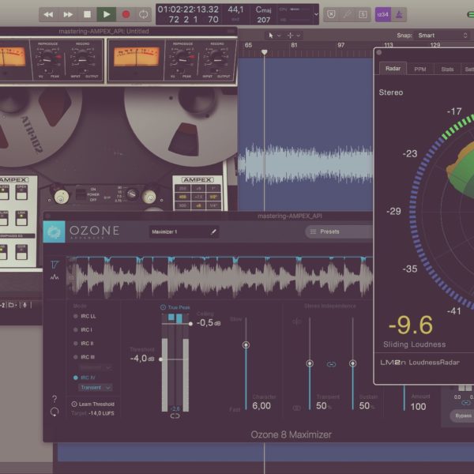This screenshot has height=474, width=474.
Task: Switch to the Radar tab in LoudnessRadar
Action: (x=393, y=69)
